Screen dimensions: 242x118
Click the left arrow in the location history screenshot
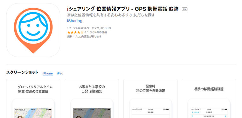click(192, 116)
